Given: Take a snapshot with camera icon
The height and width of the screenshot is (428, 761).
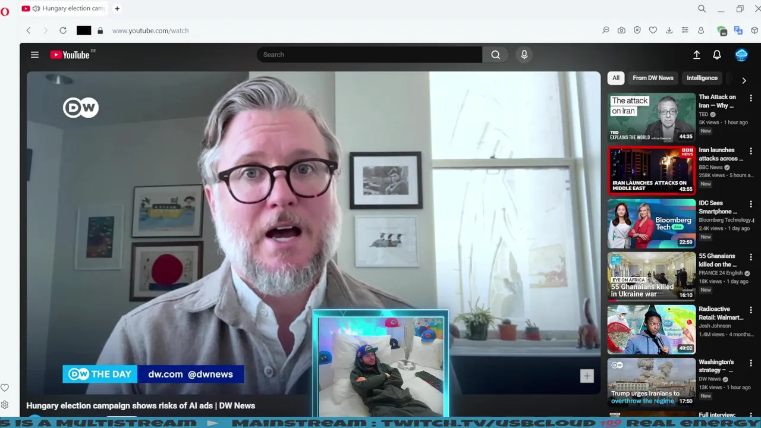Looking at the screenshot, I should (x=621, y=30).
